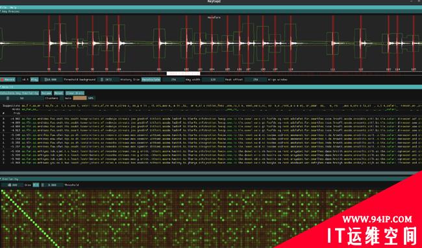Screen dimensions: 422x248
Task: Edit the Peak offset input field
Action: [x=213, y=80]
